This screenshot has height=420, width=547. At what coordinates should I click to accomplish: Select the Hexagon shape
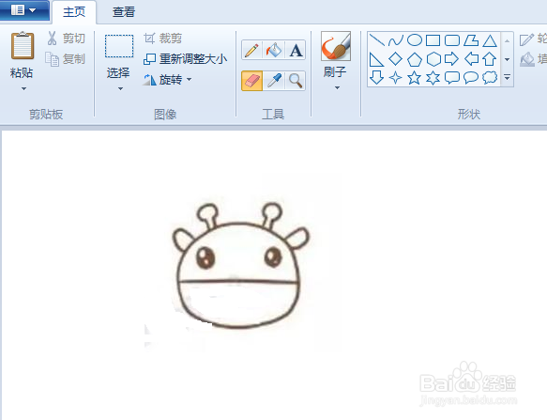pos(433,59)
